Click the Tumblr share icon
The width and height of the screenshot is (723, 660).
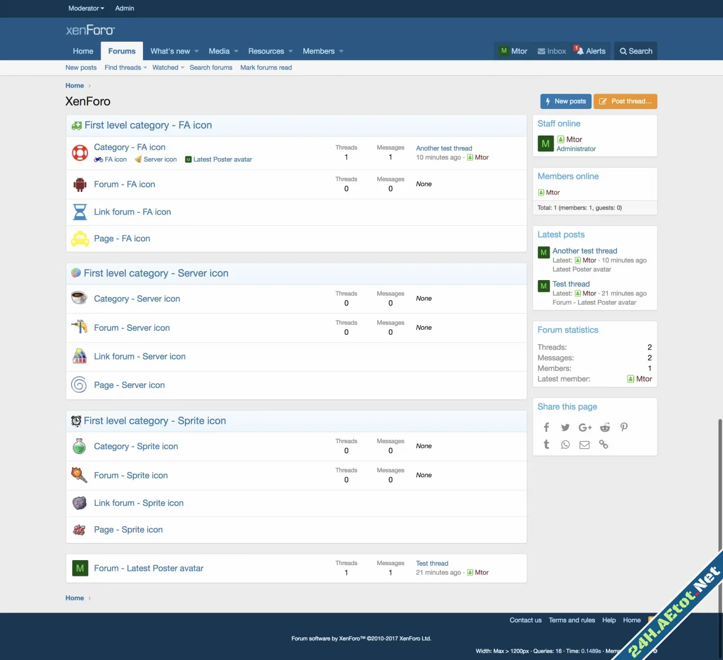pyautogui.click(x=546, y=445)
